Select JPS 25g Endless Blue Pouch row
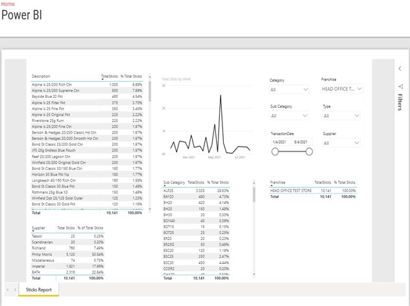The image size is (410, 306). (x=87, y=150)
